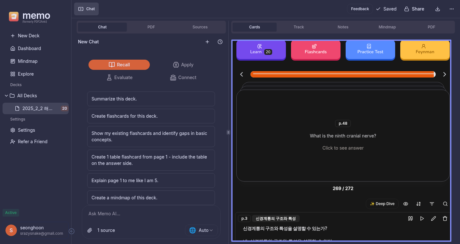Screen dimensions: 460x244
Task: Click the Practice Test button
Action: click(370, 49)
